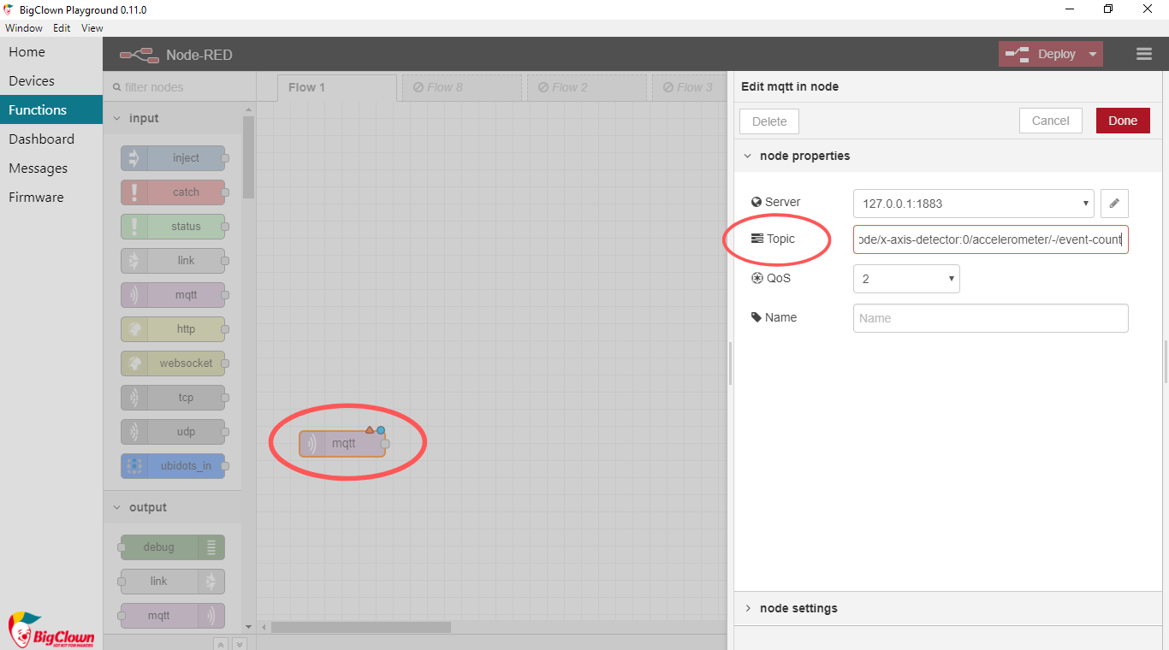Open the QoS dropdown

pos(906,279)
